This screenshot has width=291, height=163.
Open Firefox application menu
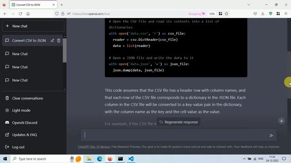coord(286,14)
